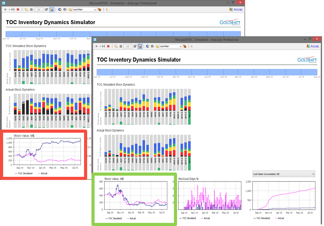Viewport: 324px width, 226px height.
Task: Toggle virtual time mode in front window
Action: [x=140, y=46]
